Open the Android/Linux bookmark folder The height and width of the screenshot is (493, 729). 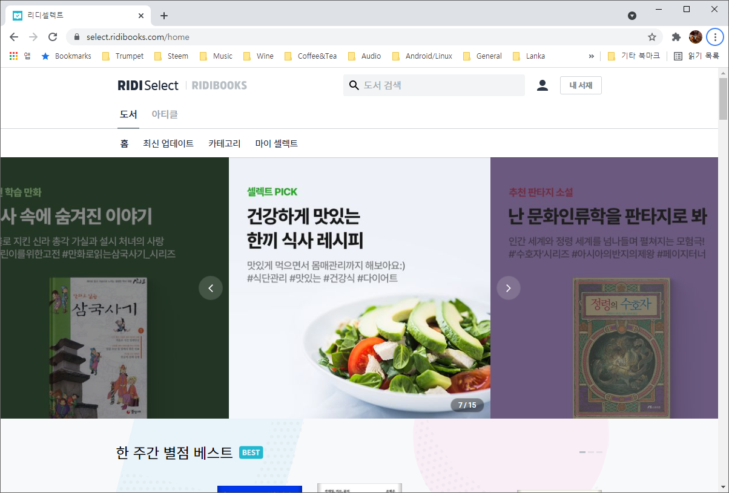(x=422, y=56)
